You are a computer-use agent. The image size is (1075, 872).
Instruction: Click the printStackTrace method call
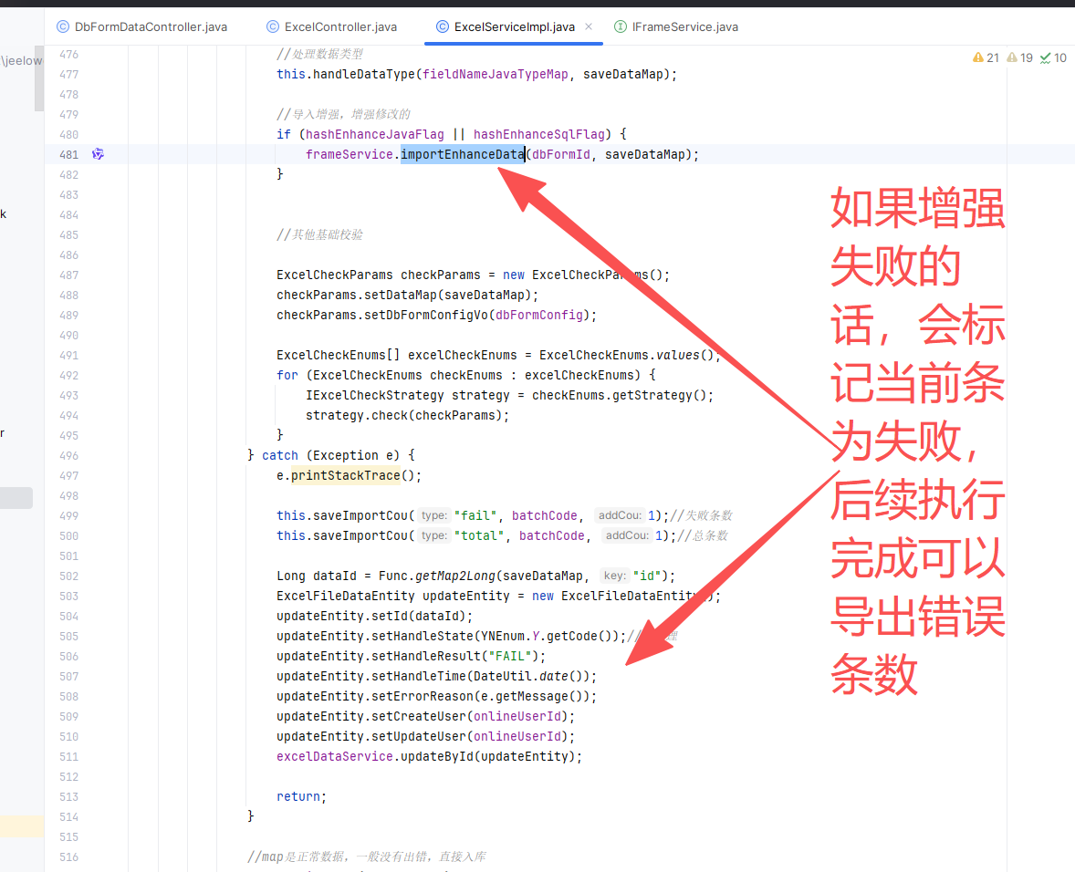[x=346, y=475]
